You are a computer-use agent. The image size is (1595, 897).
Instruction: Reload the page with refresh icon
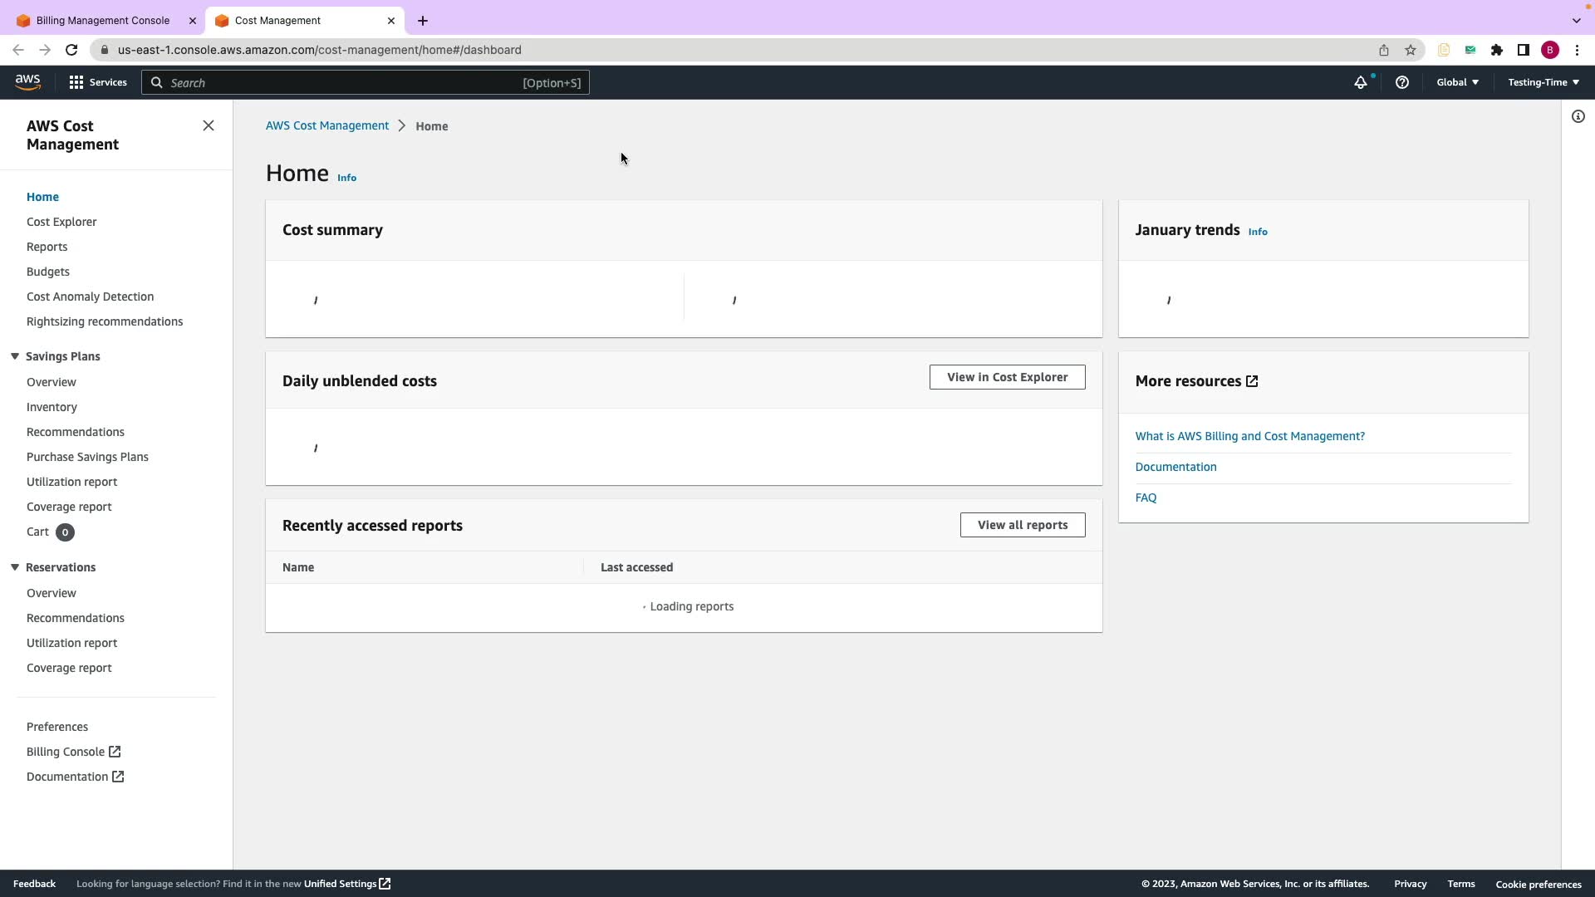click(71, 50)
